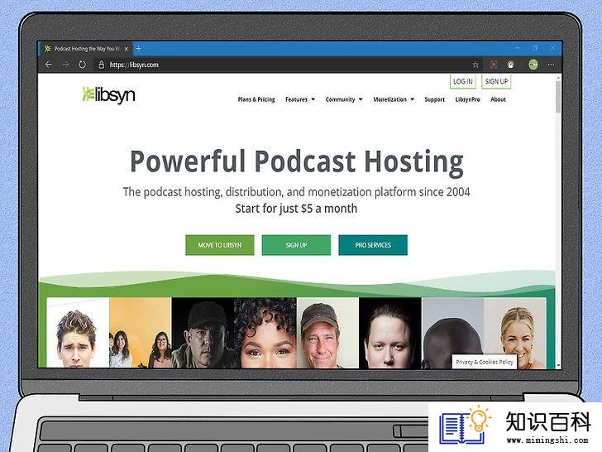The image size is (602, 452).
Task: Click the libsyn.com address bar
Action: click(280, 65)
